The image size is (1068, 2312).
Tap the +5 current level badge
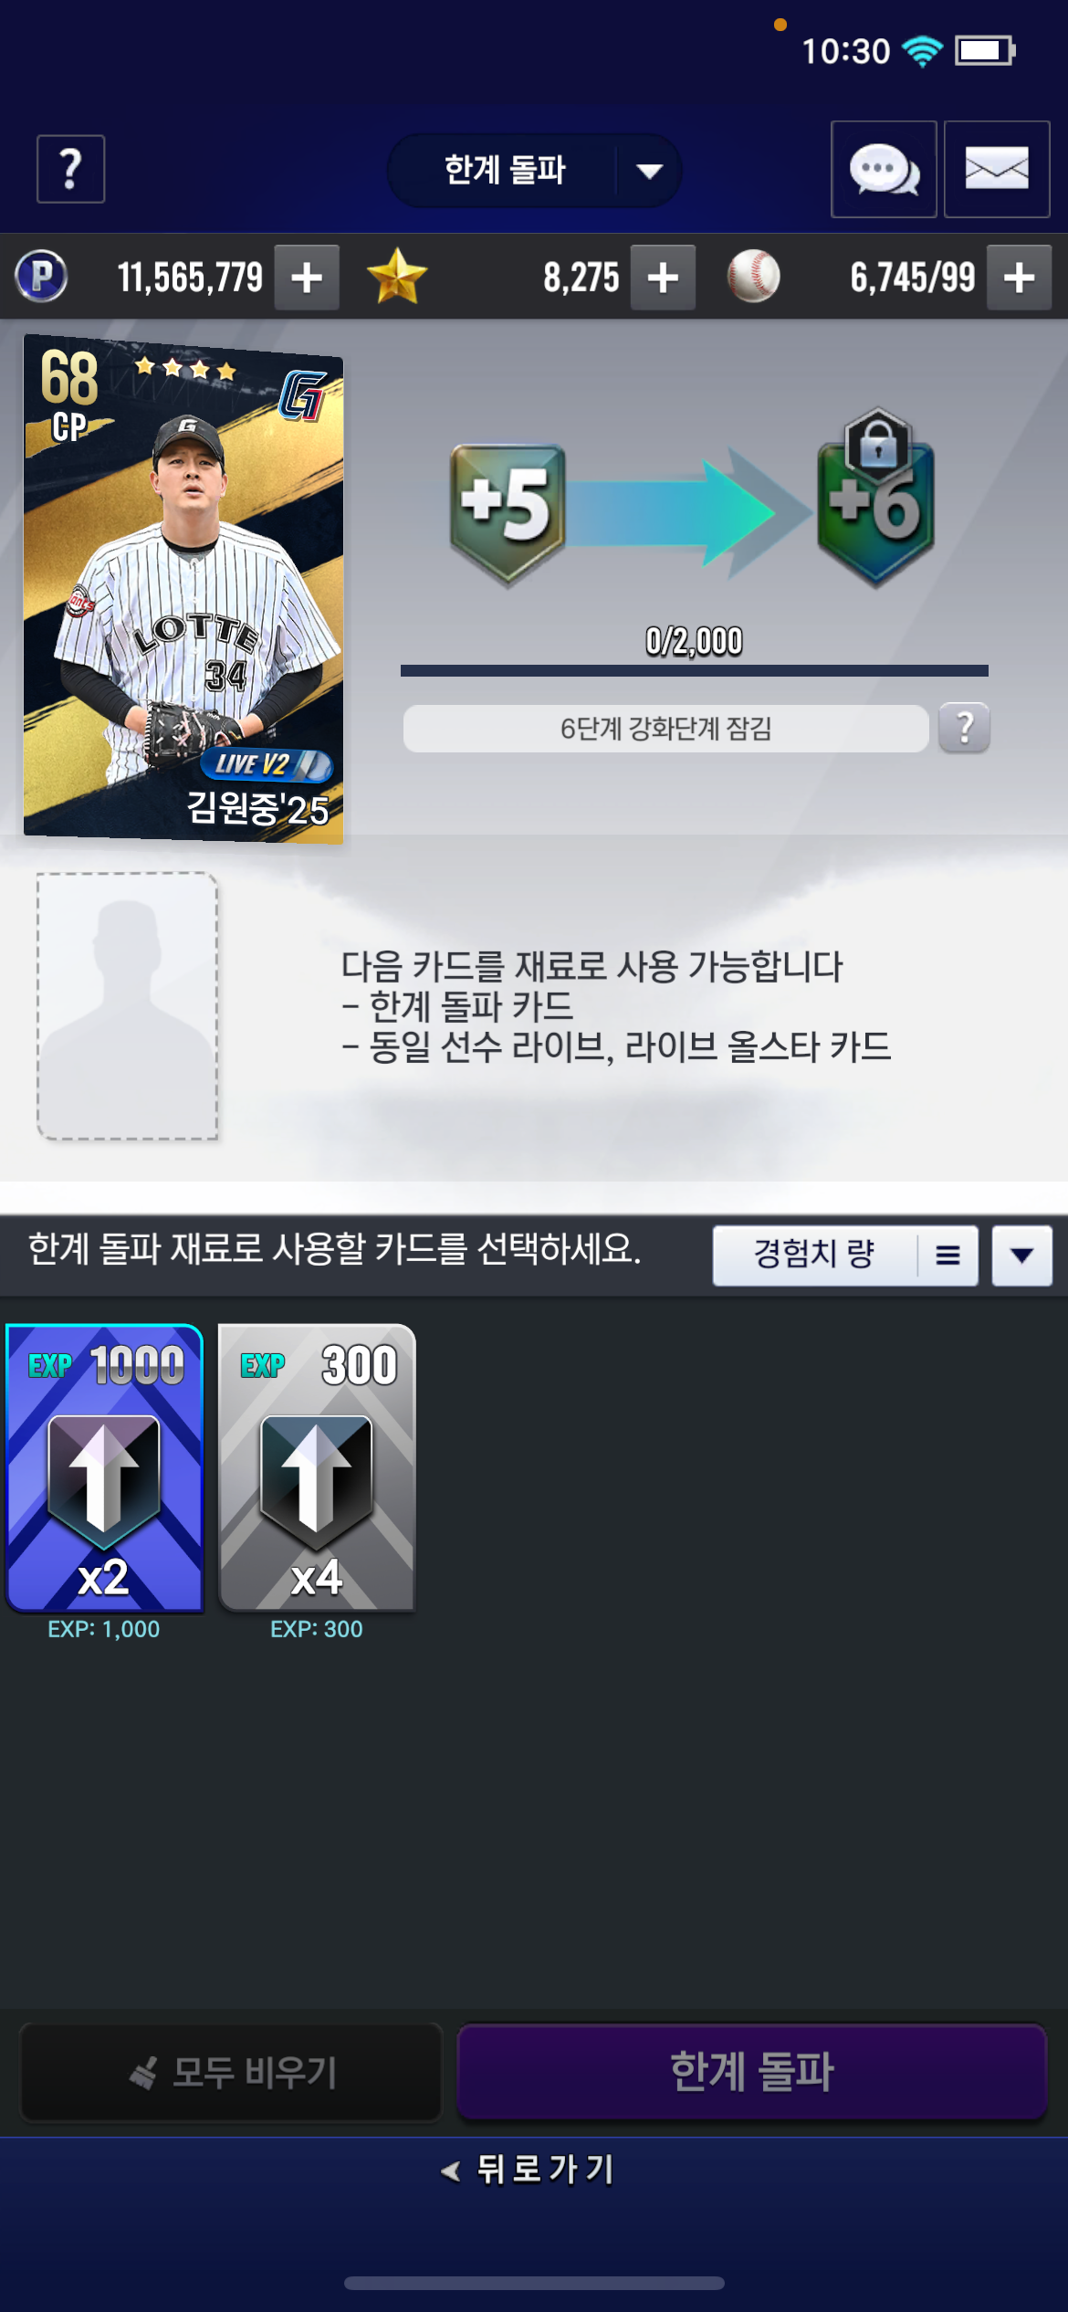(508, 513)
